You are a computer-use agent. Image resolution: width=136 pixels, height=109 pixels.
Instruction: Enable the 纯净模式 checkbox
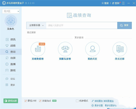pyautogui.click(x=77, y=101)
